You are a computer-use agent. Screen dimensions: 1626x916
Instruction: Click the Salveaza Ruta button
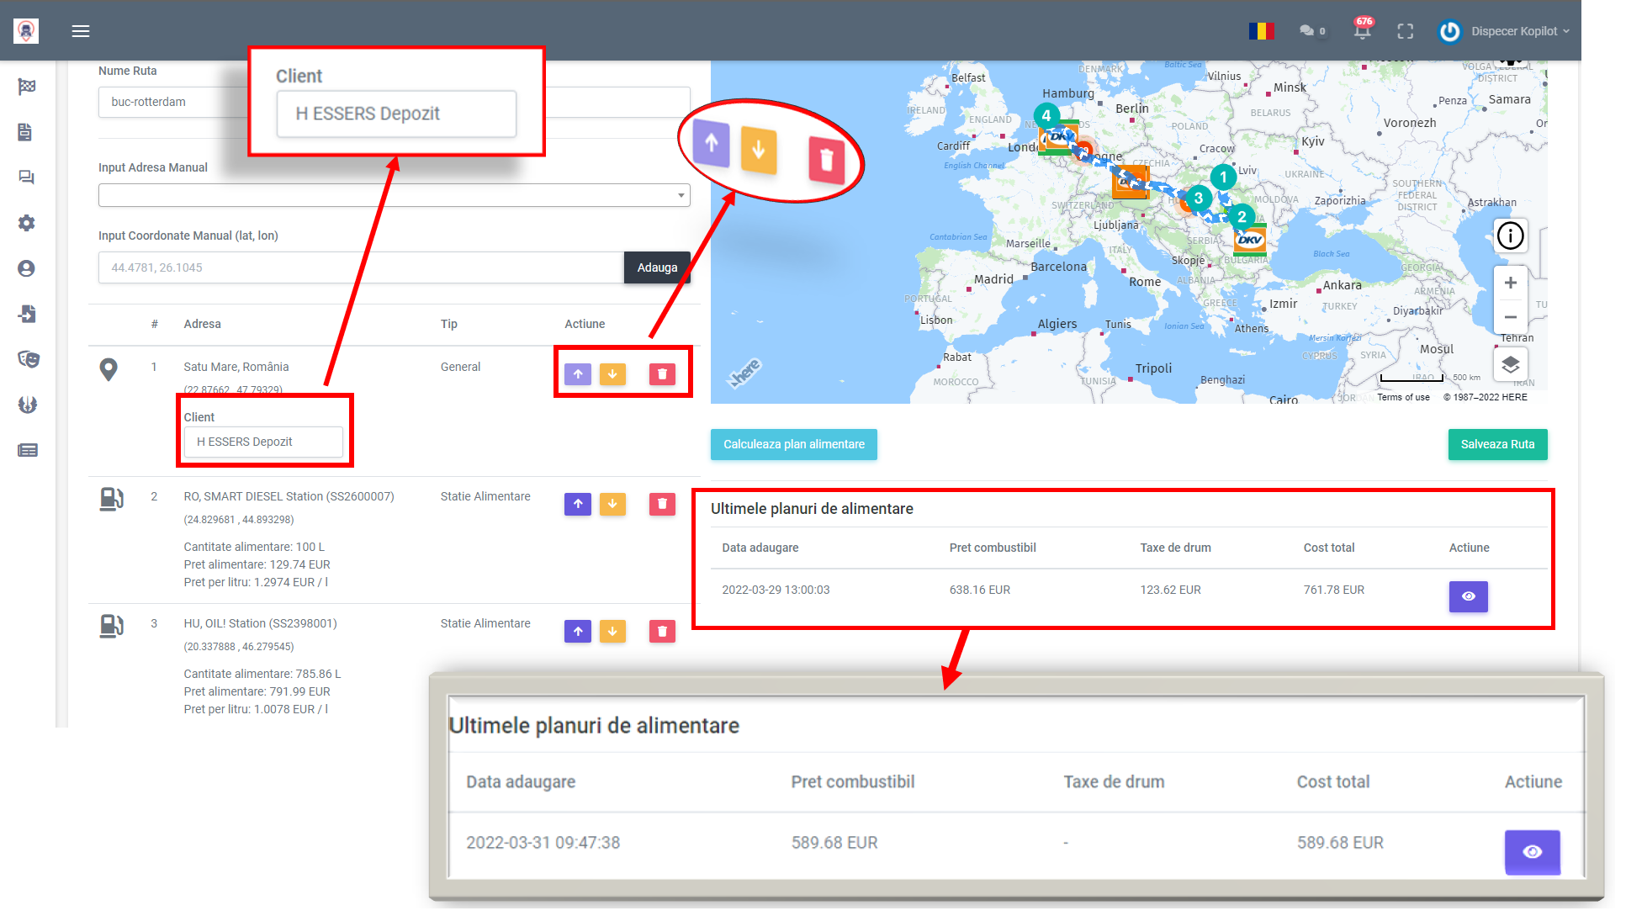pyautogui.click(x=1496, y=445)
